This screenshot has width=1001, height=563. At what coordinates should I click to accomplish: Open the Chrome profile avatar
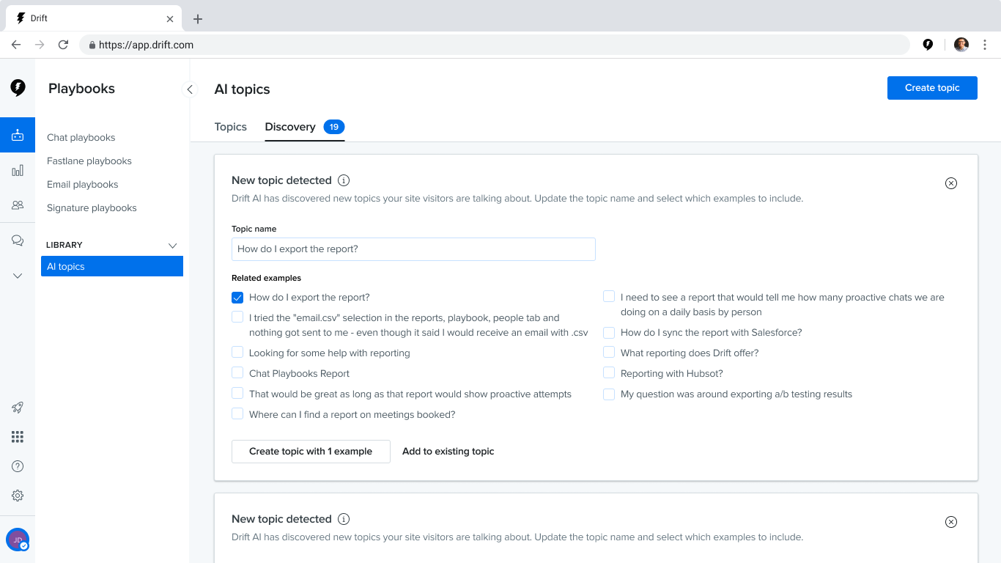(961, 45)
